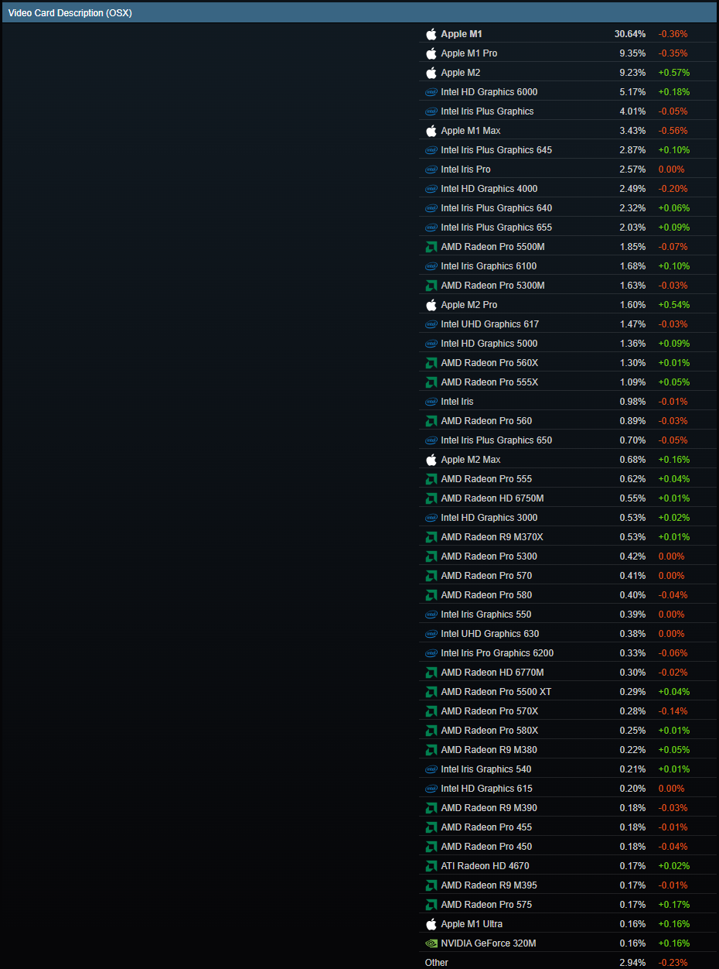Select the AMD Radeon Pro 580X entry
This screenshot has width=719, height=969.
point(489,731)
